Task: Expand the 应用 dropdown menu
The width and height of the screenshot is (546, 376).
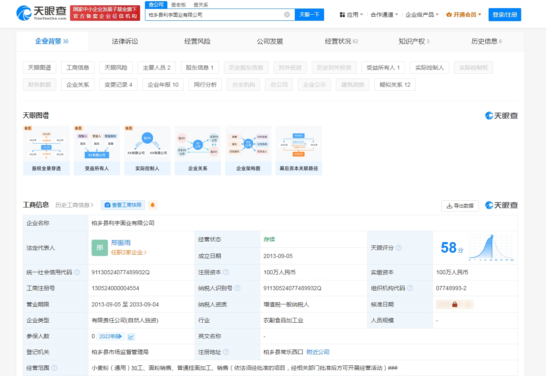Action: point(351,15)
